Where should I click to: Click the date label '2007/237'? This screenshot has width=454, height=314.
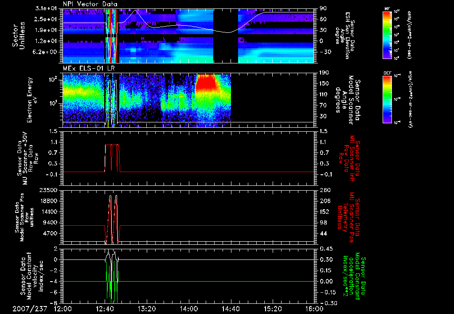click(x=30, y=309)
